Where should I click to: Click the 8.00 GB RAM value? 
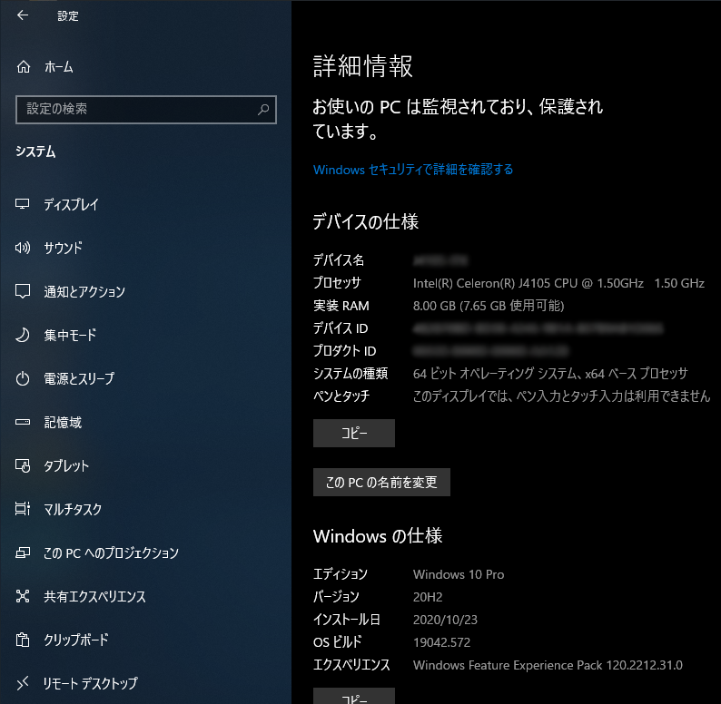pyautogui.click(x=489, y=306)
